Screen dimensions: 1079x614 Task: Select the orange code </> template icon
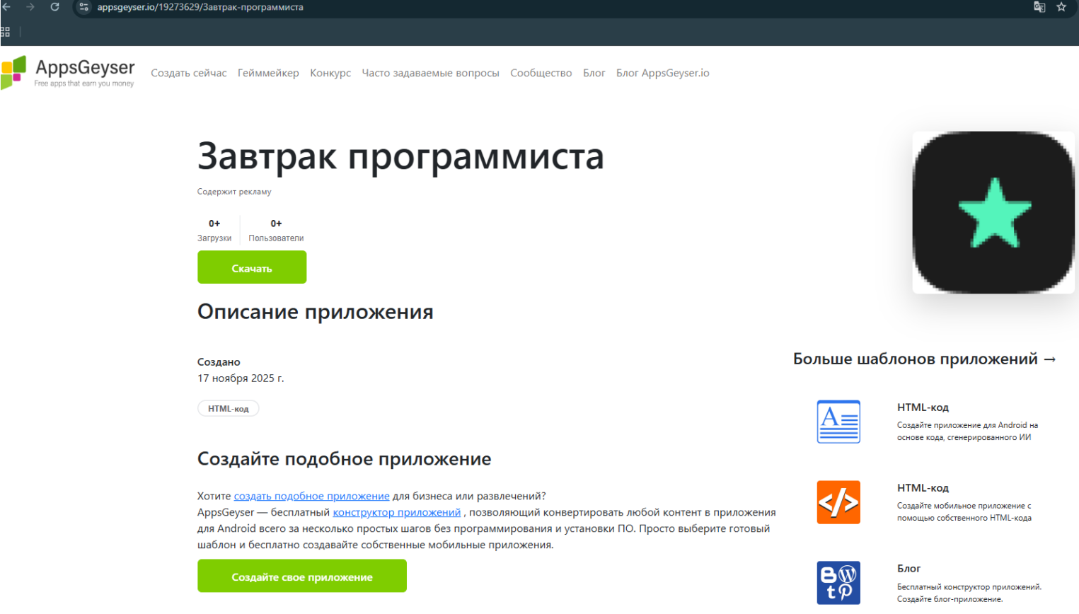838,502
